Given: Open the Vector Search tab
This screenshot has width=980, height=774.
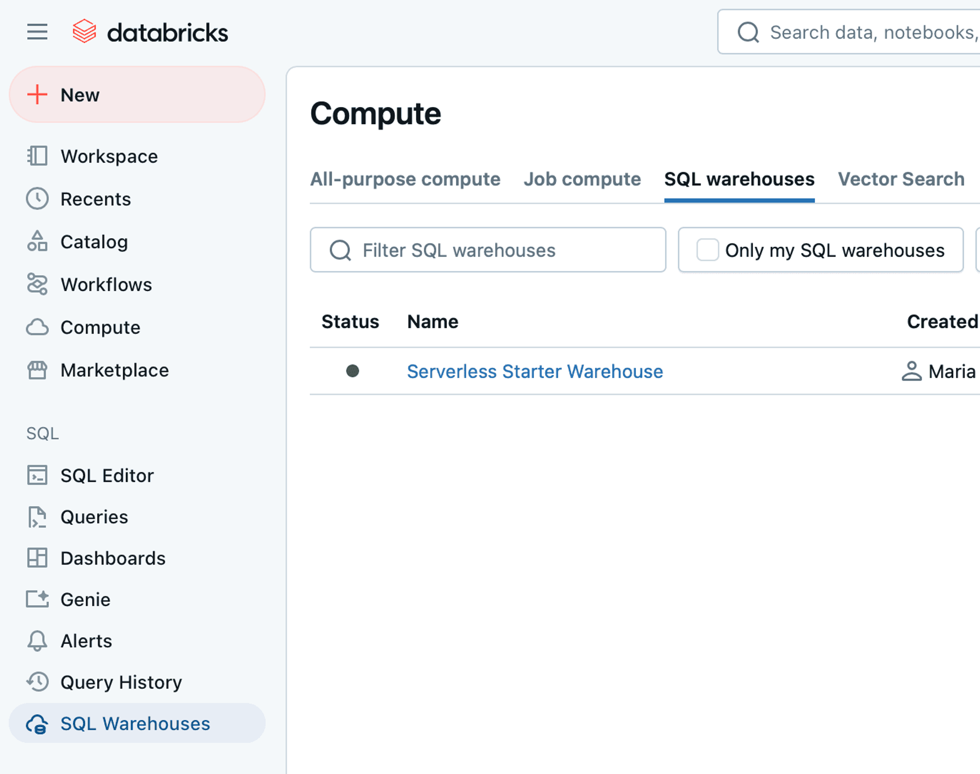Looking at the screenshot, I should coord(901,179).
